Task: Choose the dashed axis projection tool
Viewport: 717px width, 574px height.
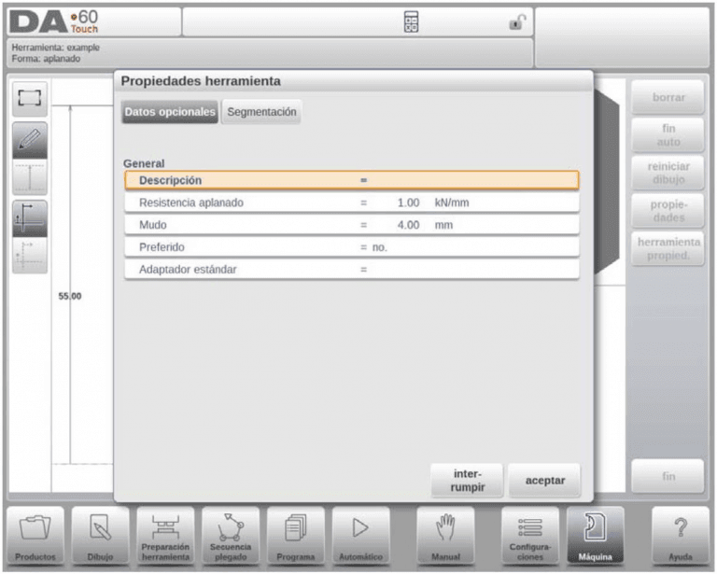Action: [x=30, y=256]
